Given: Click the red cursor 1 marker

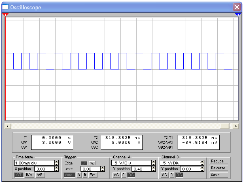Looking at the screenshot, I should (5, 15).
